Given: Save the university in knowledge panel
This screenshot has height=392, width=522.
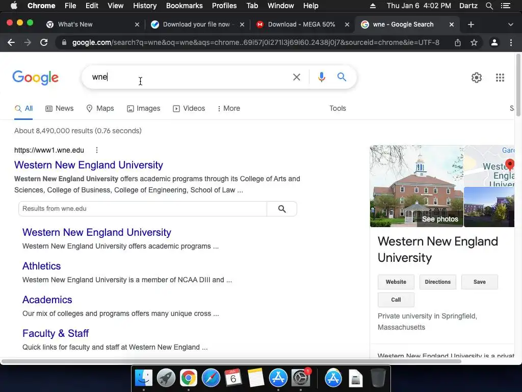Looking at the screenshot, I should (x=479, y=282).
